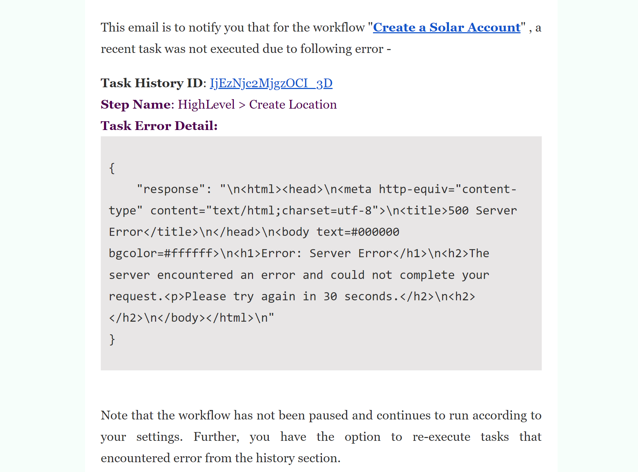Click the bold "Task History ID" label
Image resolution: width=638 pixels, height=472 pixels.
152,83
